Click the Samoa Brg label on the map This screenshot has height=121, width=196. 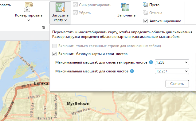(27, 64)
